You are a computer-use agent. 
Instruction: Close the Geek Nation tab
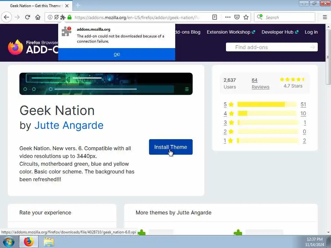click(67, 6)
